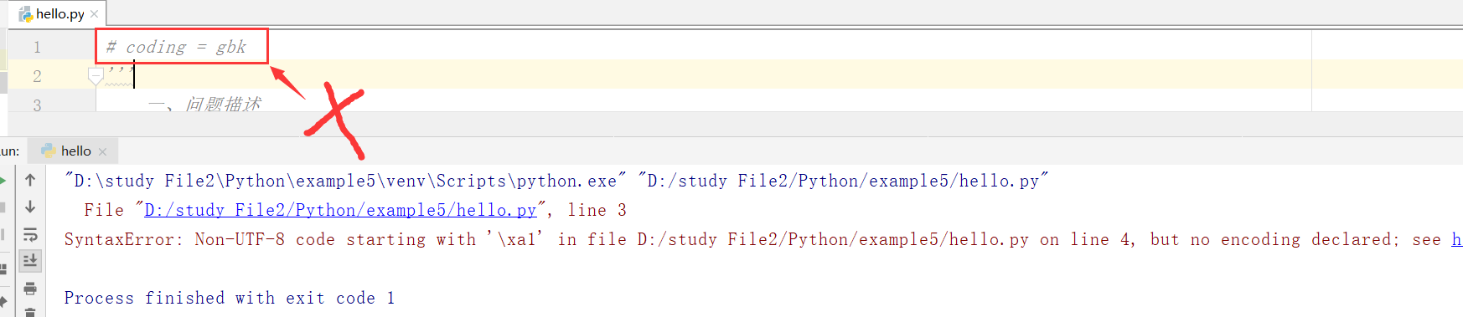The width and height of the screenshot is (1463, 317).
Task: Click 'Process finished with exit code 1' text
Action: tap(229, 298)
